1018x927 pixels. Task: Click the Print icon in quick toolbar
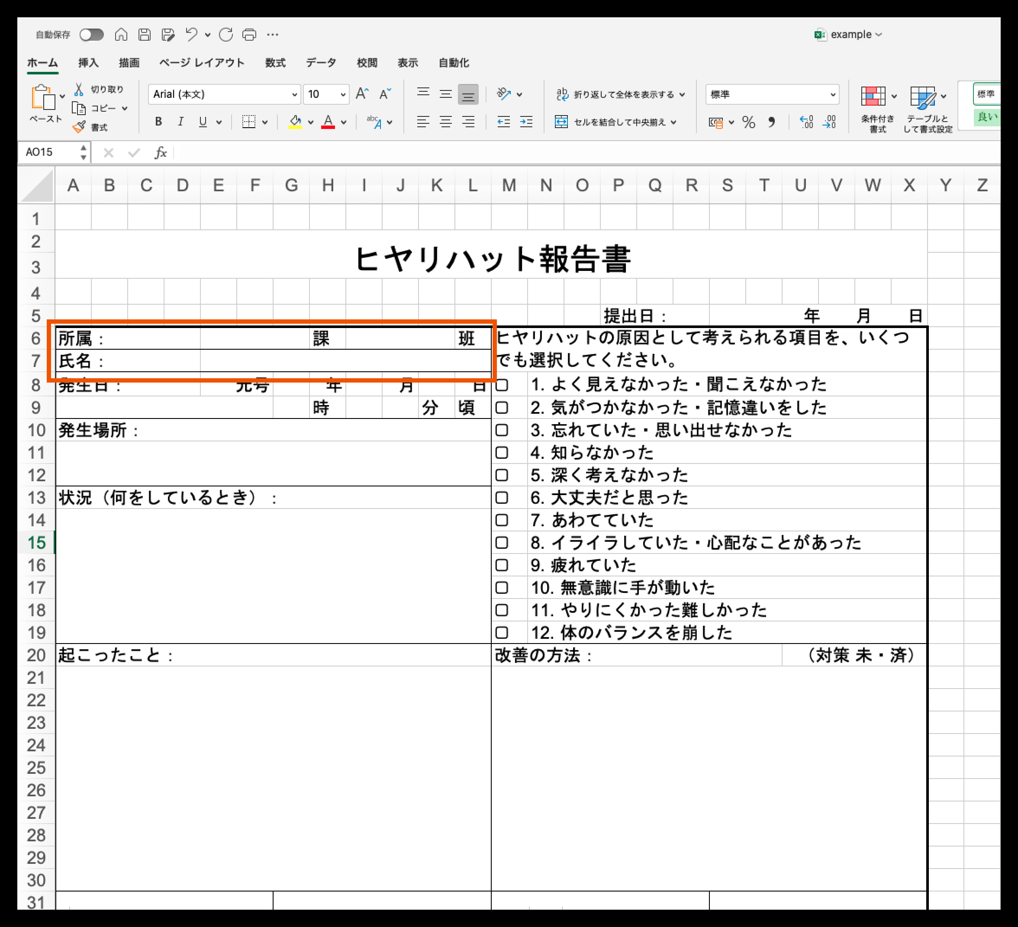coord(249,34)
